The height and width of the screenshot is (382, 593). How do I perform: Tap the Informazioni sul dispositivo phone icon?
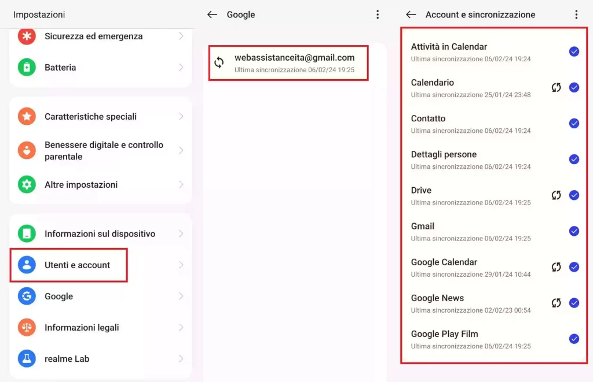27,233
